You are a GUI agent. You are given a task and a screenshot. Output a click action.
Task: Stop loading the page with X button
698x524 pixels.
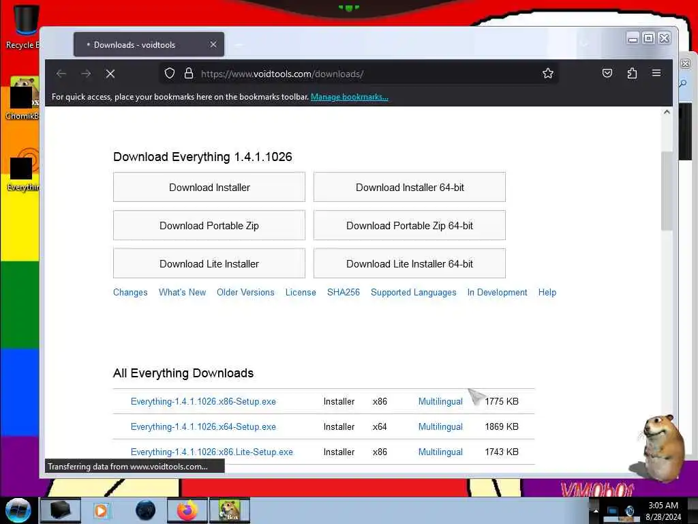(110, 74)
